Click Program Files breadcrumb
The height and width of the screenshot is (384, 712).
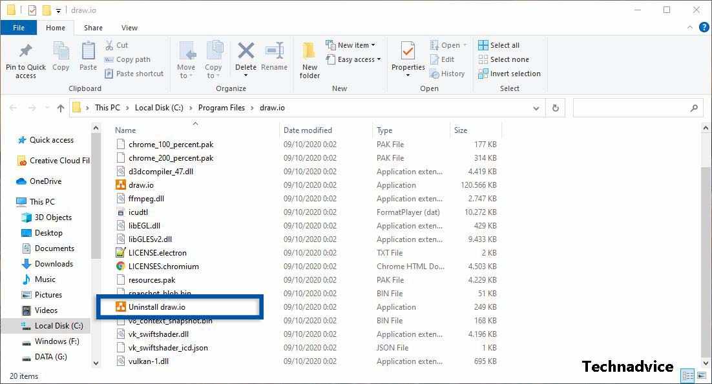[221, 108]
